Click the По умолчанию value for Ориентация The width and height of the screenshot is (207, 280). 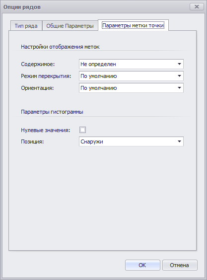99,88
